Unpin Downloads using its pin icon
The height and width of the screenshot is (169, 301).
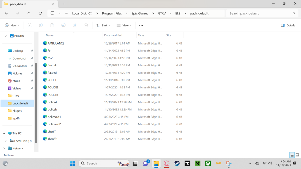tap(32, 58)
